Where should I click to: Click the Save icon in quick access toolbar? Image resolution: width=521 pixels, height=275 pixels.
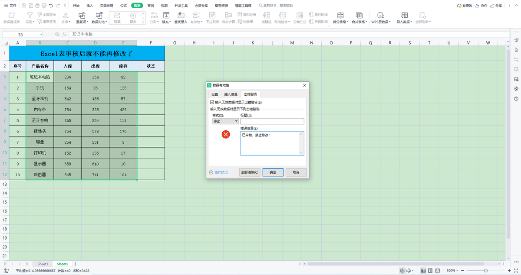[23, 6]
